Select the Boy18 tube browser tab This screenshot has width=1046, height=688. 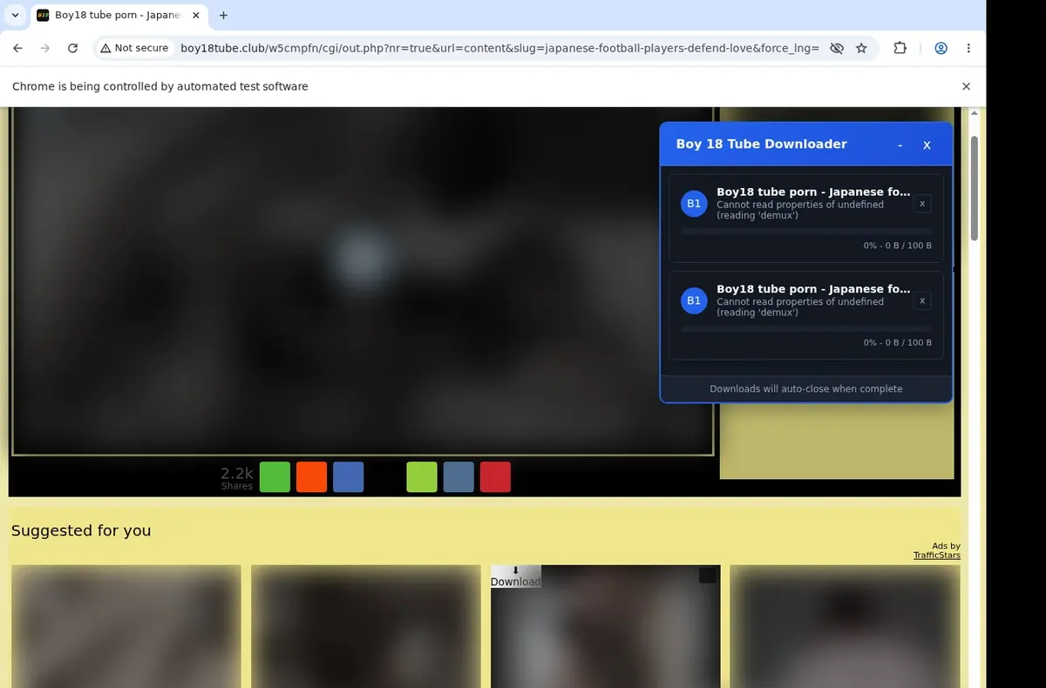[118, 15]
